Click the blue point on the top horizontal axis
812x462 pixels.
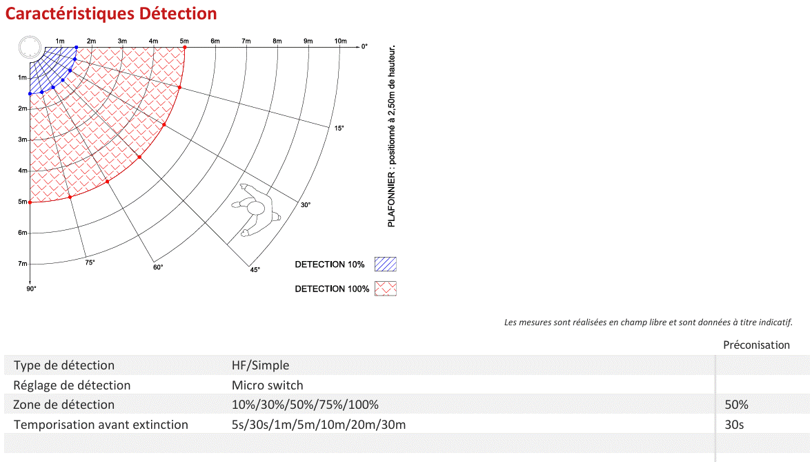[76, 47]
